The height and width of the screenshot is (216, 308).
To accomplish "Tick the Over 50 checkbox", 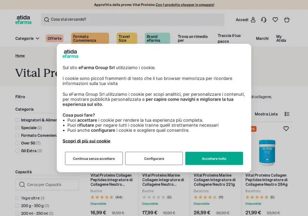I will pyautogui.click(x=17, y=143).
